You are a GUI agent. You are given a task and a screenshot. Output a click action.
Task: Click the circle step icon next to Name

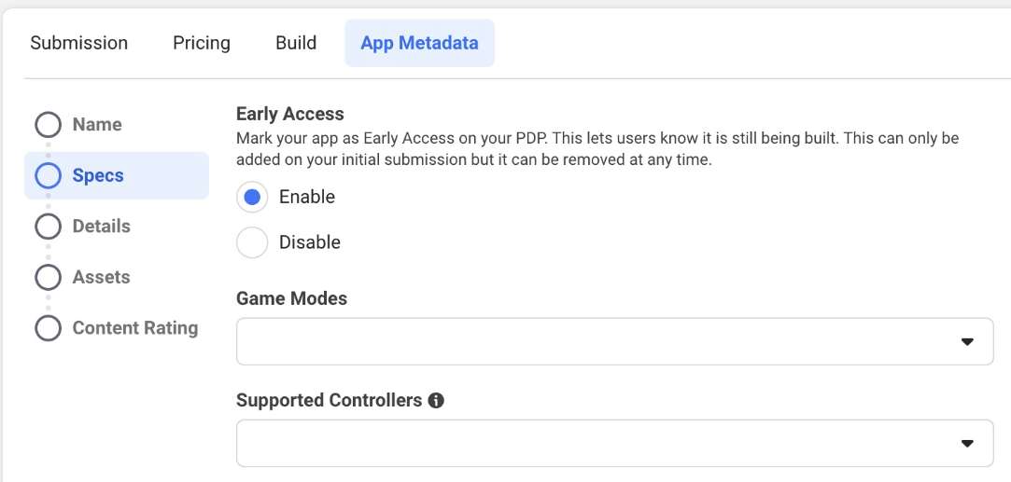[x=49, y=125]
